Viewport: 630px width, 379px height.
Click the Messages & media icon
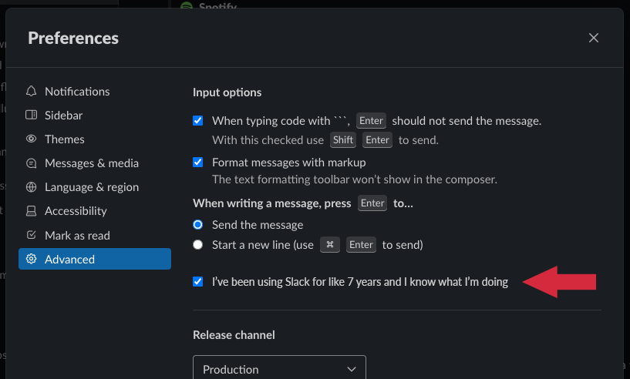coord(32,163)
